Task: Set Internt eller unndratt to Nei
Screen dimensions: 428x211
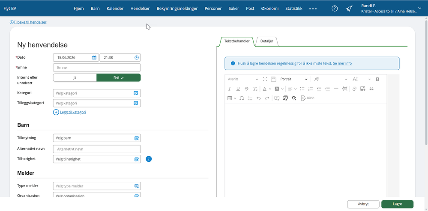Action: 119,77
